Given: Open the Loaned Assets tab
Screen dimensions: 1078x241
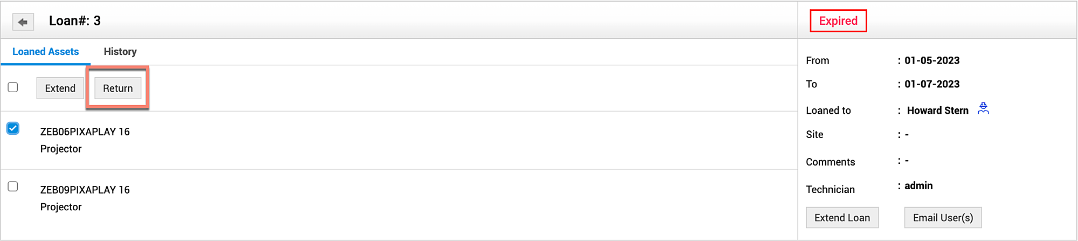Looking at the screenshot, I should coord(46,52).
